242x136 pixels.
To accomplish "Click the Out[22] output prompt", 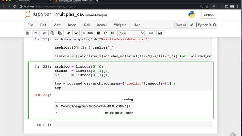I will (43, 95).
